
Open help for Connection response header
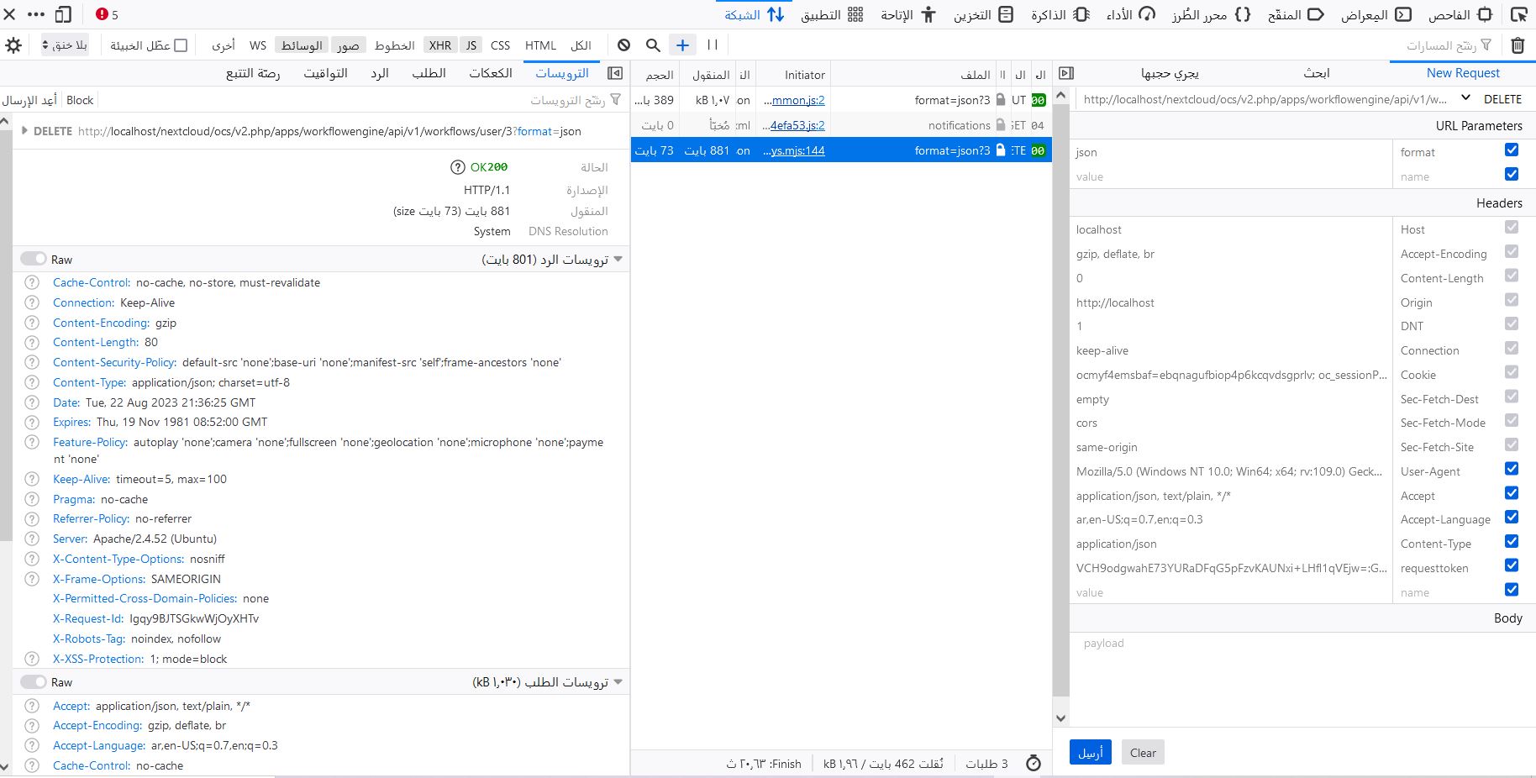click(32, 302)
